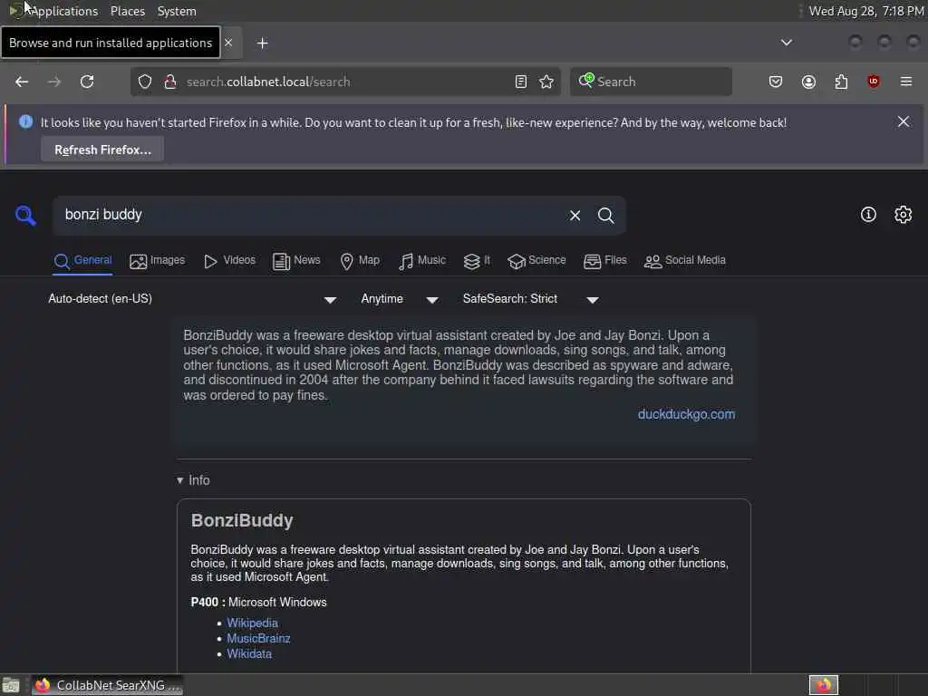Screen dimensions: 928x696
Task: Select the General search category
Action: tap(82, 260)
